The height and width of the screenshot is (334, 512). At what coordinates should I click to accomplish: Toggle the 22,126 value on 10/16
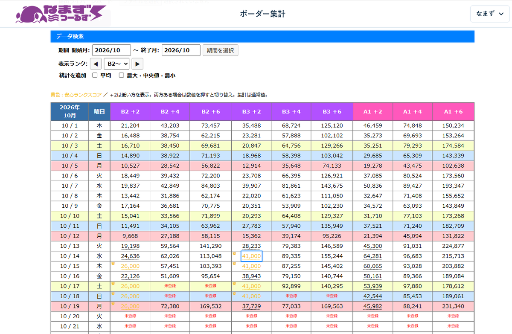click(x=130, y=276)
